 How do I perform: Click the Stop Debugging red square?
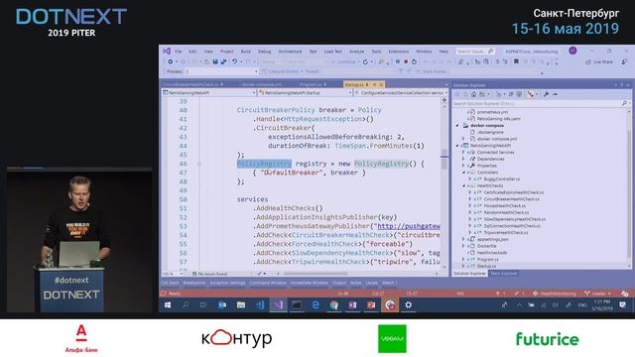pyautogui.click(x=406, y=61)
